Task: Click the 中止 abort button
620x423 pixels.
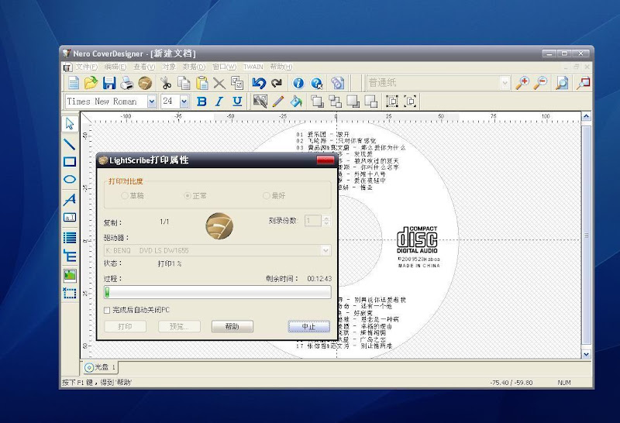Action: click(308, 327)
